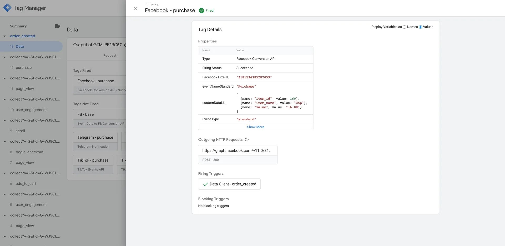Screen dimensions: 505x246
Task: Open the Summary item in sidebar
Action: tap(18, 26)
